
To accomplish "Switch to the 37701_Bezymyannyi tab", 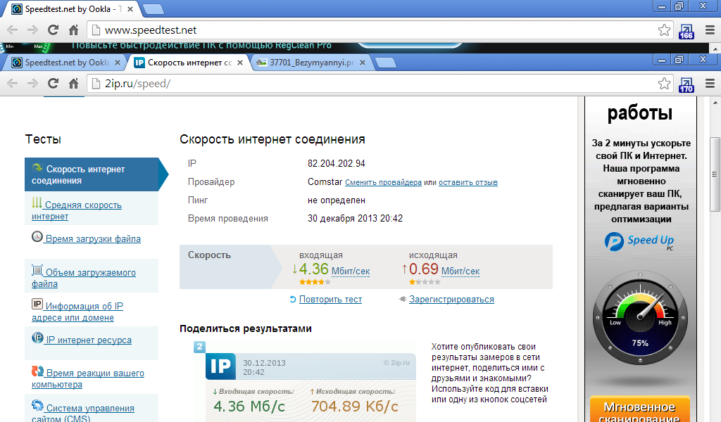I will point(311,63).
